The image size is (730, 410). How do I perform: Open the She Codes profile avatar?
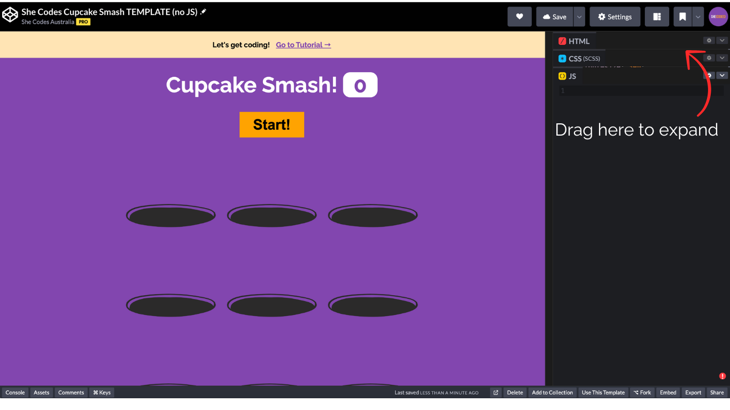718,17
